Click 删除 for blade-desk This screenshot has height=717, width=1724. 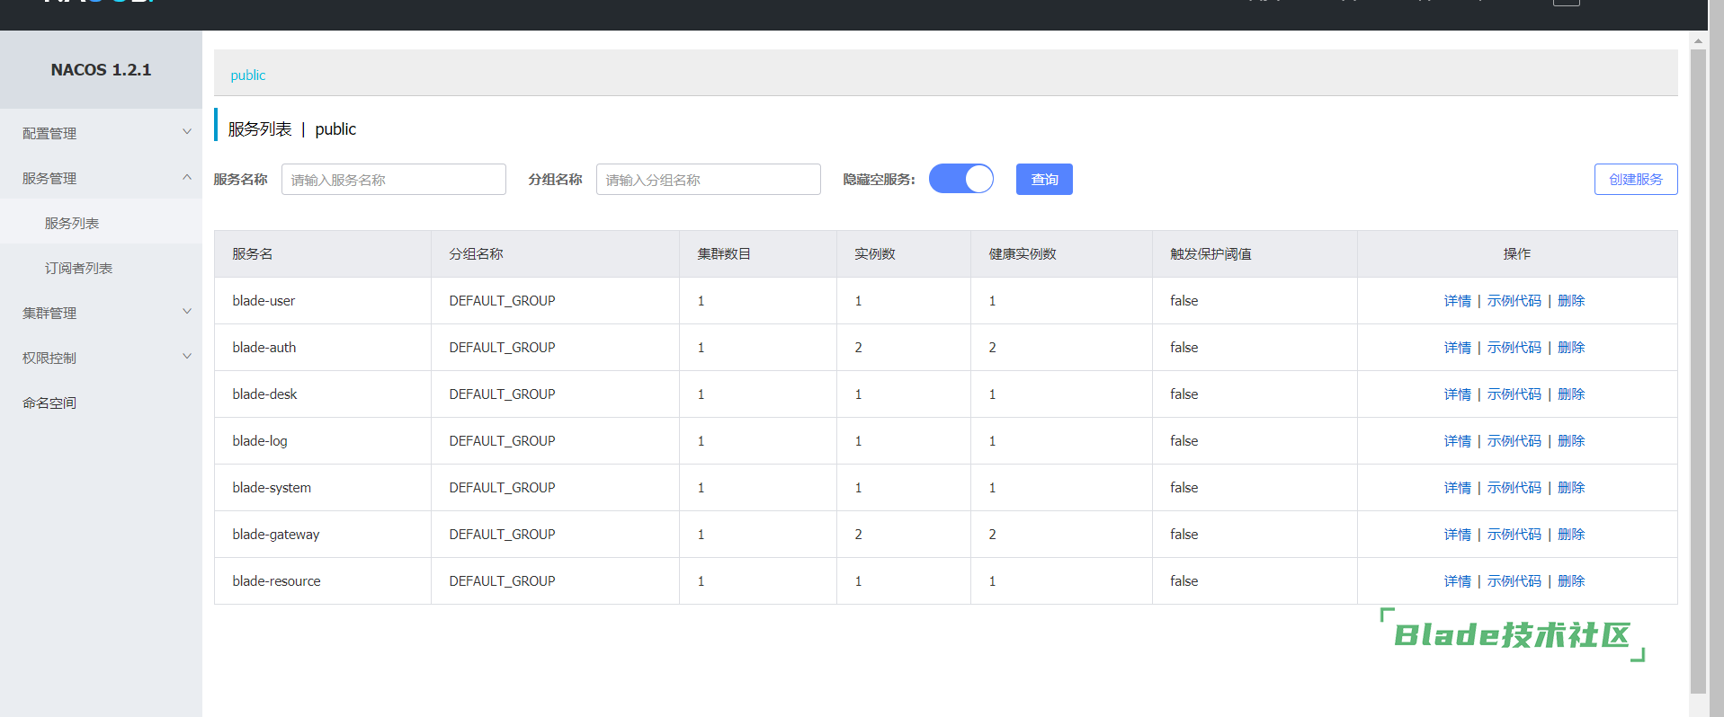point(1571,394)
